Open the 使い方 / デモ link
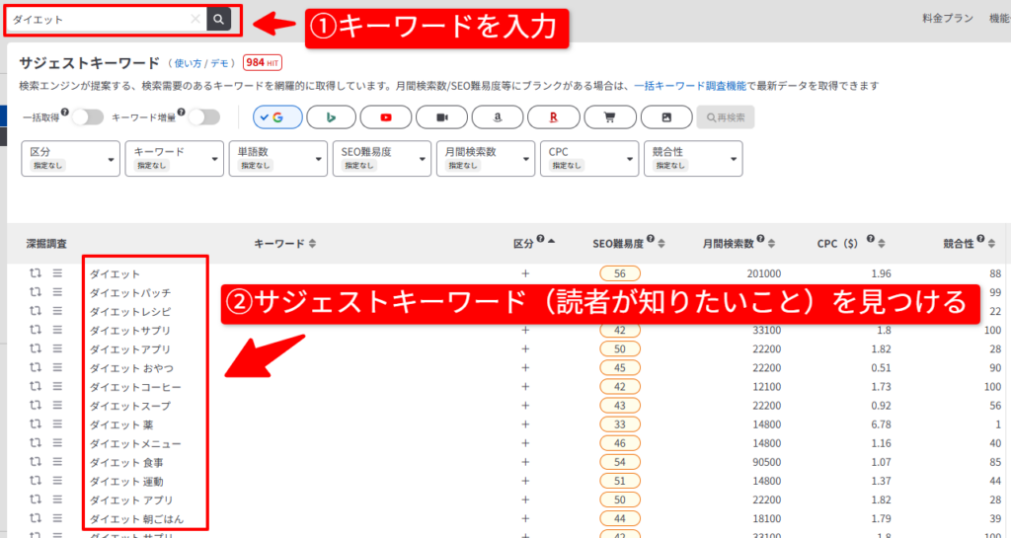Viewport: 1011px width, 538px height. tap(202, 63)
